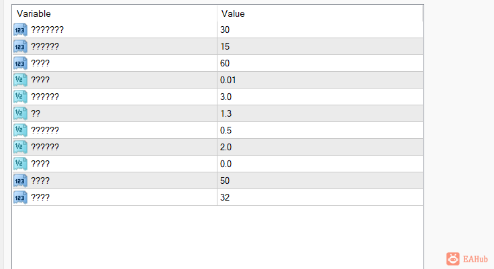The height and width of the screenshot is (269, 494).
Task: Select the value field showing 1.3
Action: pyautogui.click(x=319, y=113)
